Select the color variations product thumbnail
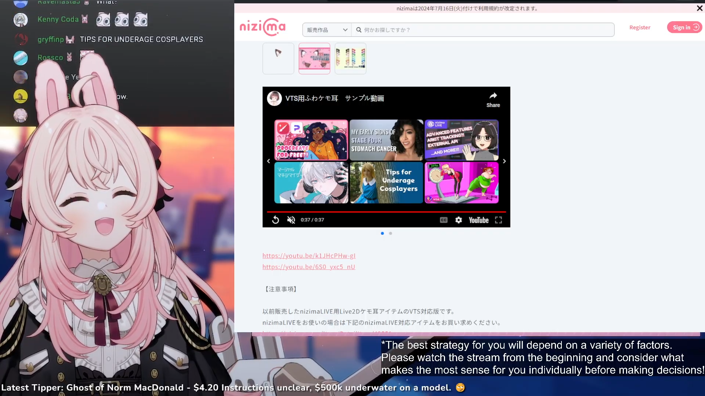This screenshot has width=705, height=396. click(x=350, y=58)
